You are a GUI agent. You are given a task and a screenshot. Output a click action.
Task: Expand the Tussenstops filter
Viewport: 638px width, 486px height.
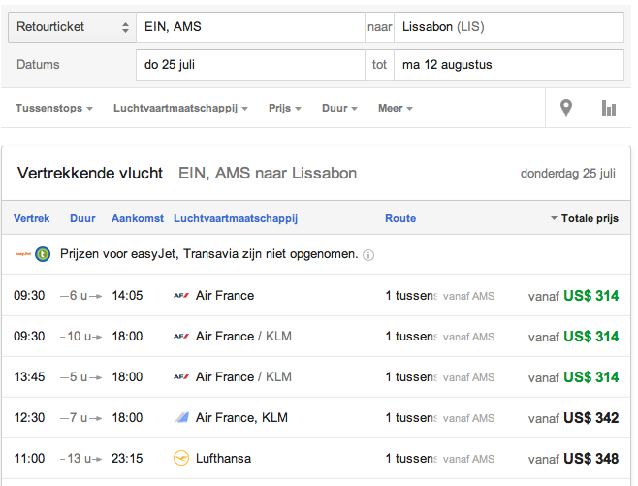54,108
